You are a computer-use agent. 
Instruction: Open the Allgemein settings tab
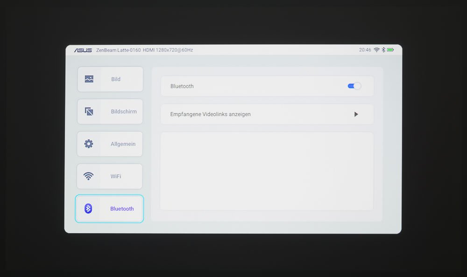tap(110, 144)
